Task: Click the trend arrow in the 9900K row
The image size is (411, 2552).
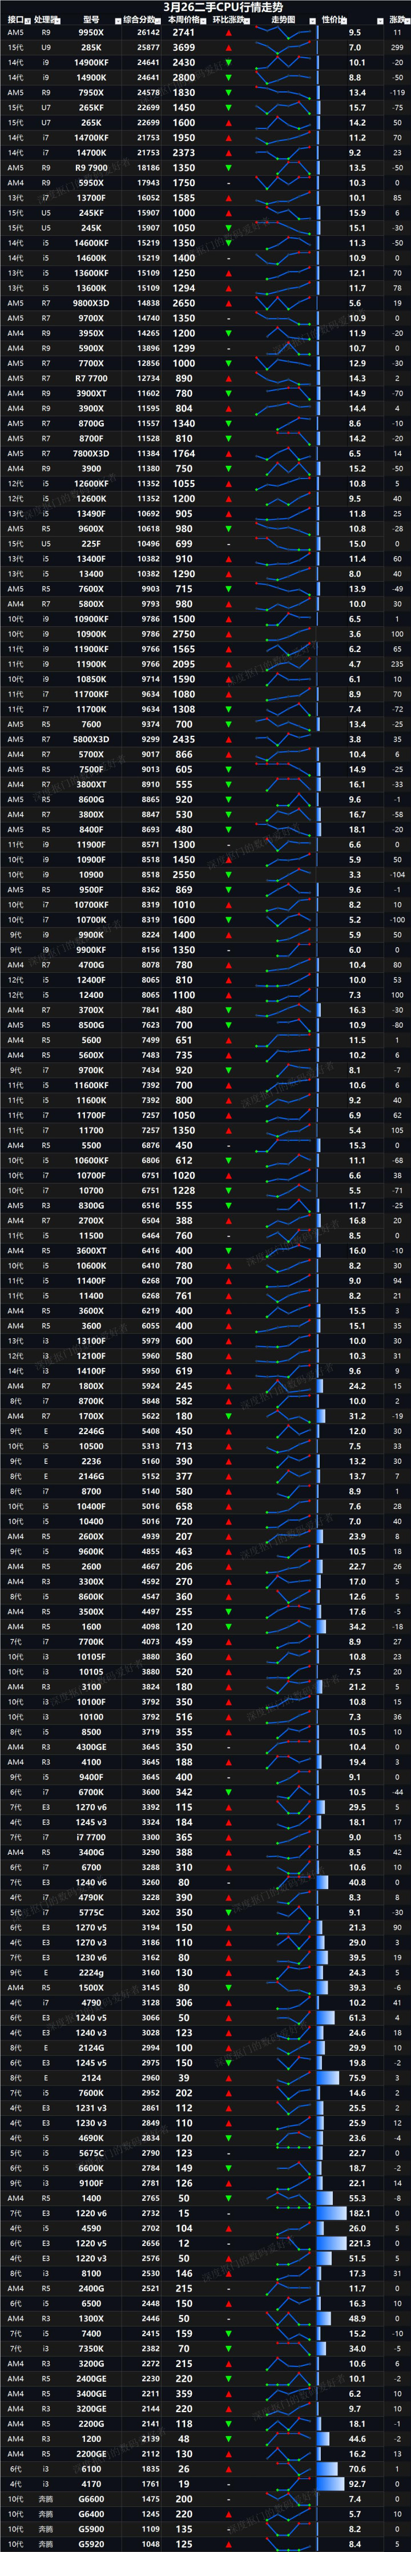Action: pyautogui.click(x=229, y=934)
